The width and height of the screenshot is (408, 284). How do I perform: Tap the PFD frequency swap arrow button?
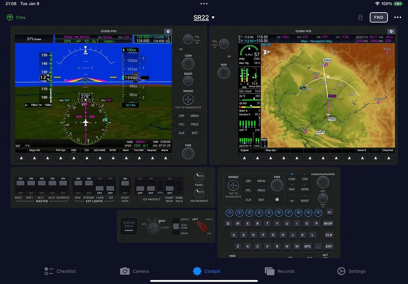click(x=181, y=49)
